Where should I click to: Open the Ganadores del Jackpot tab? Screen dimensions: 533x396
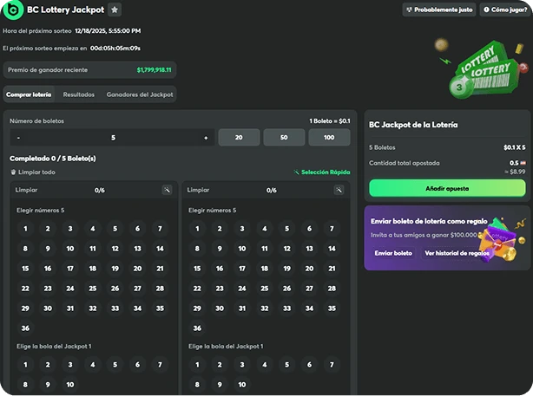click(140, 94)
